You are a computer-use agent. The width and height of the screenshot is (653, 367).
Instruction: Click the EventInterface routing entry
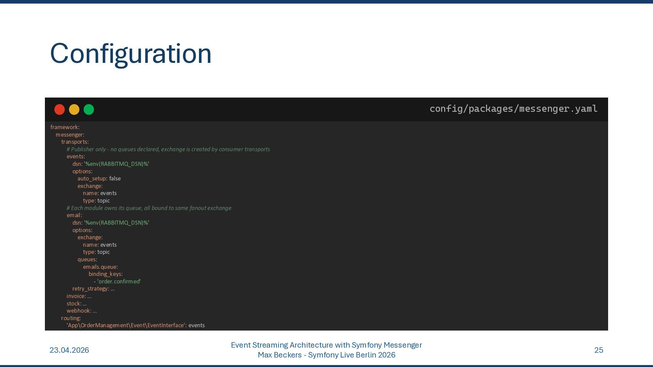point(135,325)
